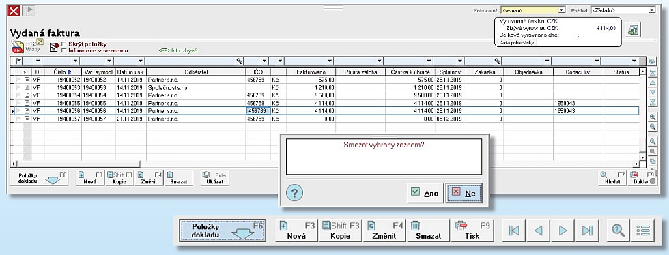669x255 pixels.
Task: Click the question mark help icon in dialog
Action: click(x=294, y=193)
